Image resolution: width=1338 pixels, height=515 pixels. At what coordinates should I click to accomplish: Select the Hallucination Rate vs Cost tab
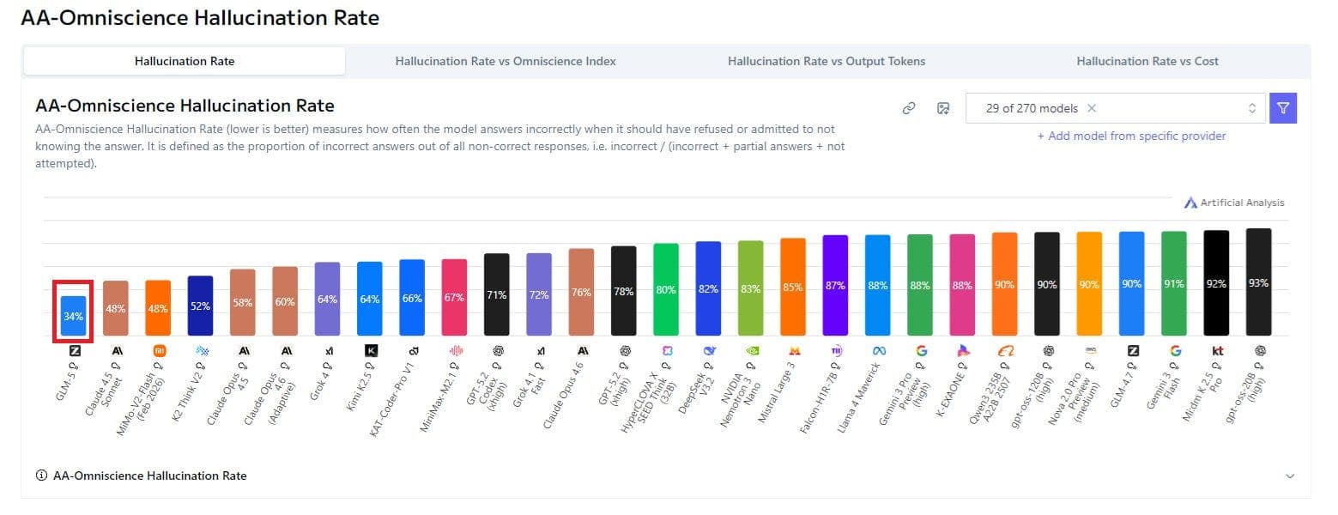pyautogui.click(x=1147, y=61)
